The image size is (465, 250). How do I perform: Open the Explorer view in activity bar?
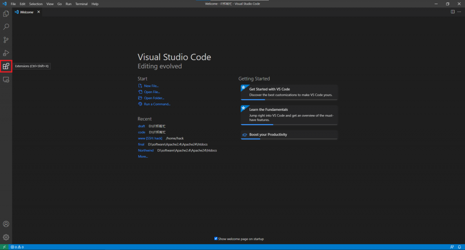tap(6, 14)
